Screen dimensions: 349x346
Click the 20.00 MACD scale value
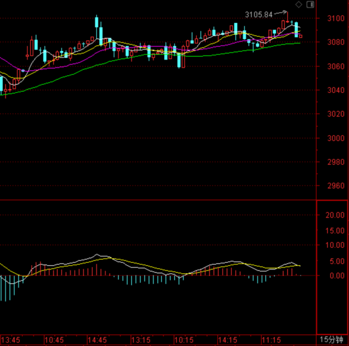335,215
